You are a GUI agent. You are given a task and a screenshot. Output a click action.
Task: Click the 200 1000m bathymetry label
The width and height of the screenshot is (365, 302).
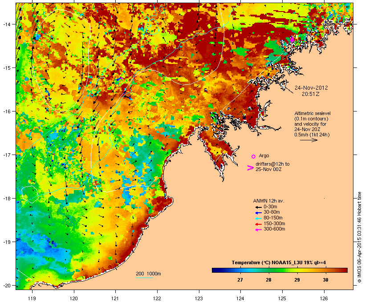pyautogui.click(x=148, y=274)
